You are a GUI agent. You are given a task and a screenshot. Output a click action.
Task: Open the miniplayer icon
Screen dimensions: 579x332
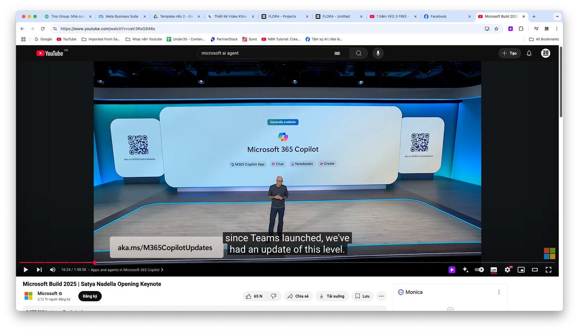point(521,270)
